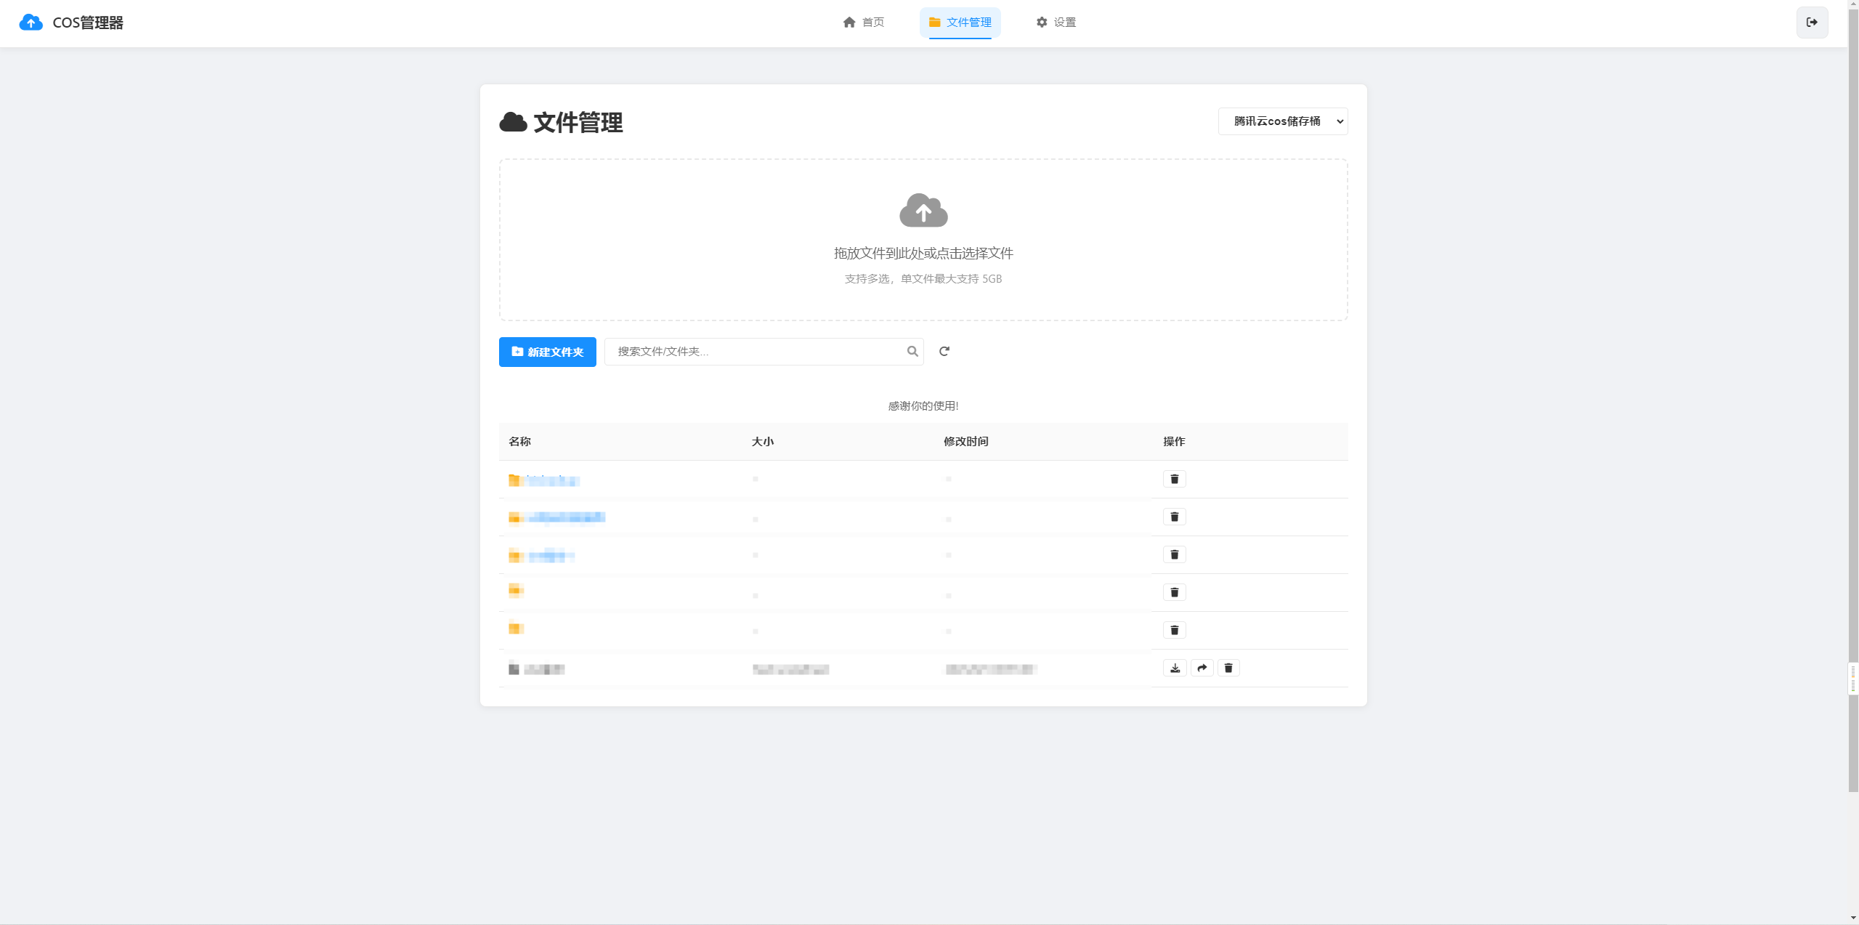The height and width of the screenshot is (925, 1859).
Task: Click the refresh icon beside the search box
Action: [944, 352]
